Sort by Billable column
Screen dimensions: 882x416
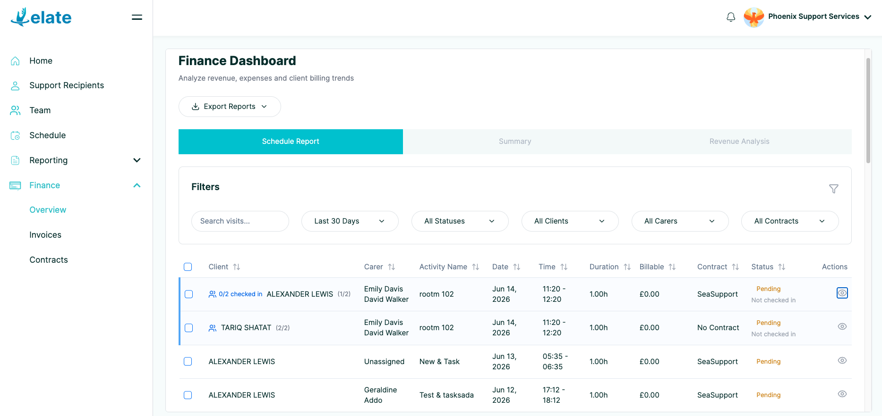coord(672,267)
